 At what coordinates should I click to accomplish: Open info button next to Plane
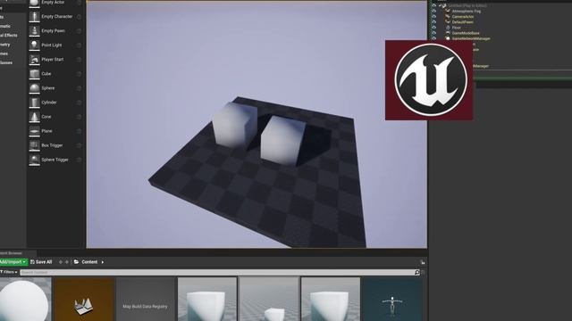click(x=79, y=131)
